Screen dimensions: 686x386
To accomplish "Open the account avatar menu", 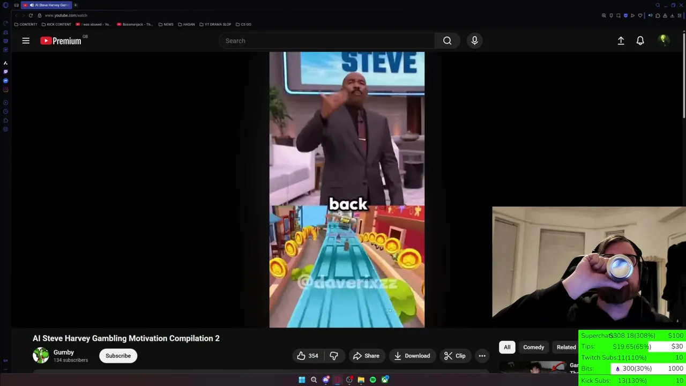I will coord(663,41).
